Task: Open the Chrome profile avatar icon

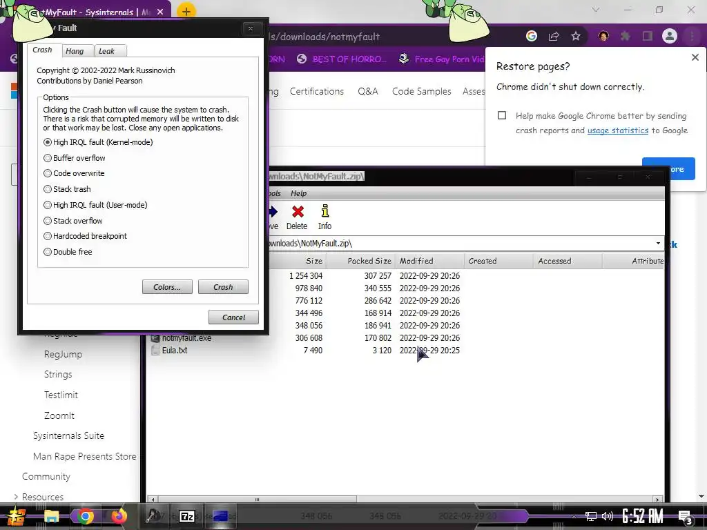Action: [x=670, y=36]
